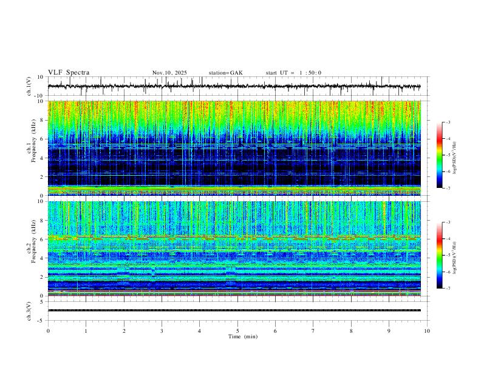The width and height of the screenshot is (481, 371).
Task: Click time axis tick label "8"
Action: (351, 331)
